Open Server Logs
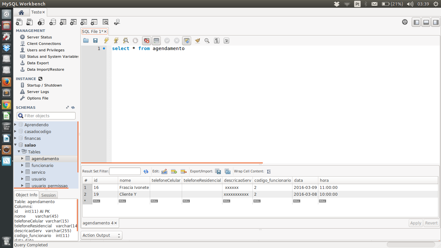The image size is (441, 248). coord(38,92)
